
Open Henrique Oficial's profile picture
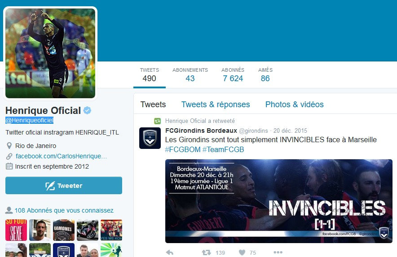tap(50, 53)
